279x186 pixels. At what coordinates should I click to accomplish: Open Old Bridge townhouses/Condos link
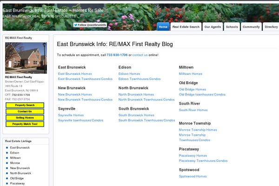pyautogui.click(x=202, y=94)
